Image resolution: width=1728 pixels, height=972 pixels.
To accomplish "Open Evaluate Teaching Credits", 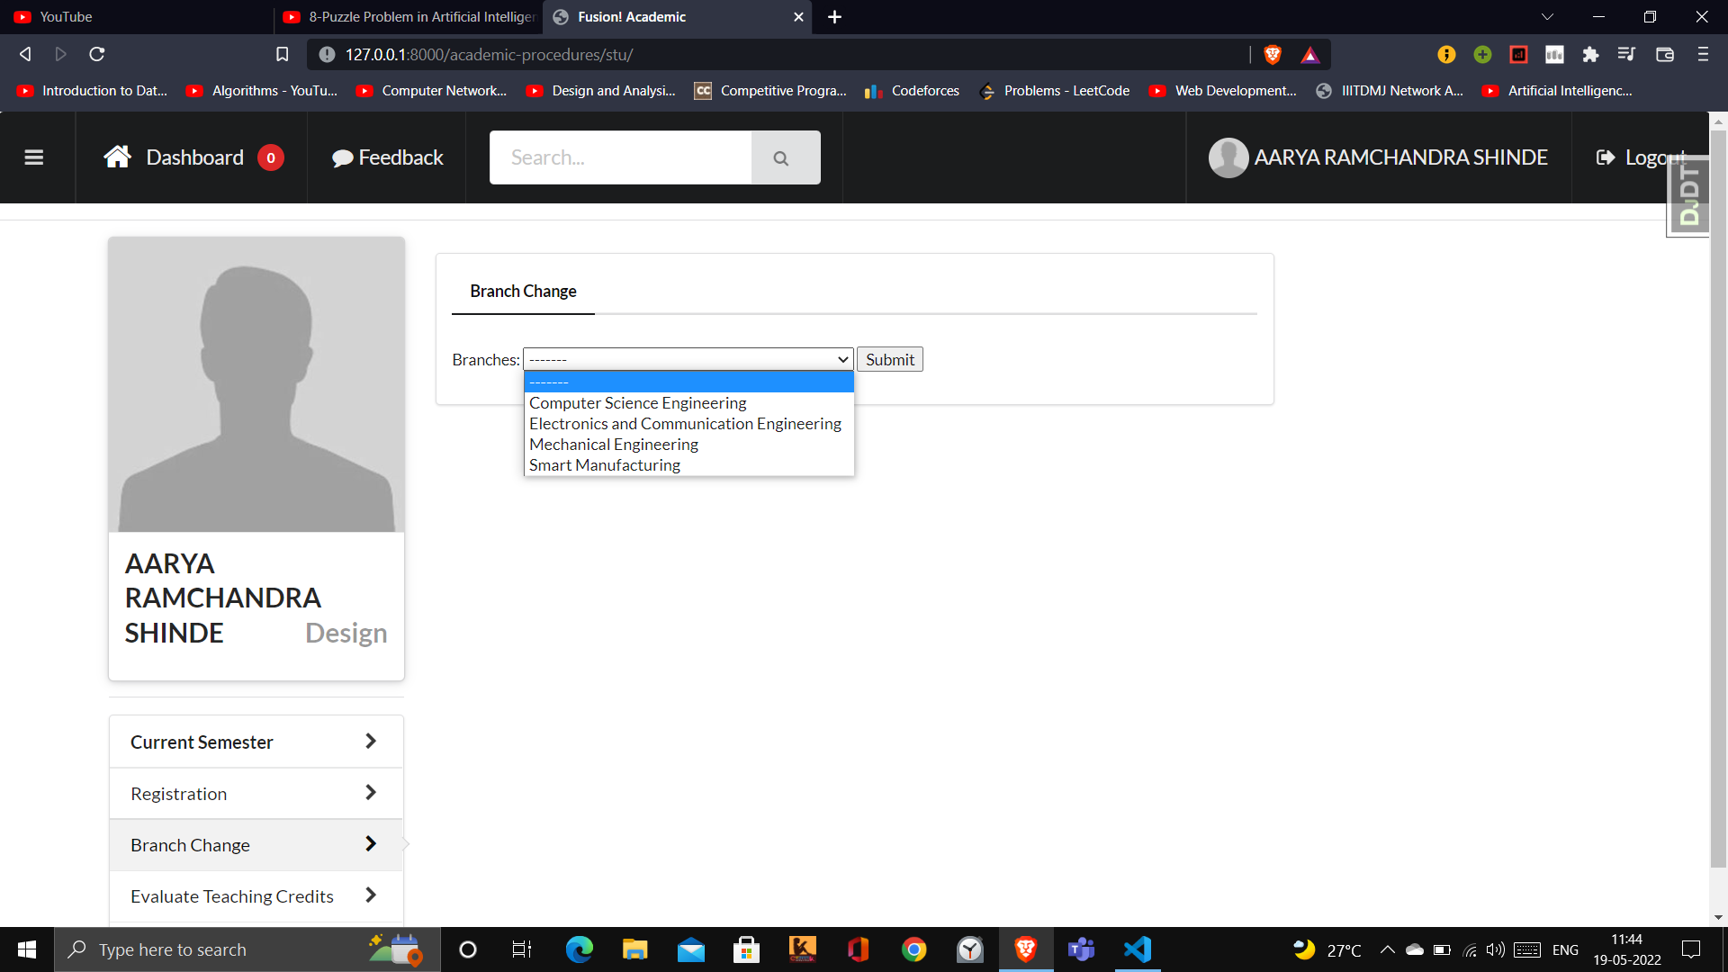I will (231, 895).
